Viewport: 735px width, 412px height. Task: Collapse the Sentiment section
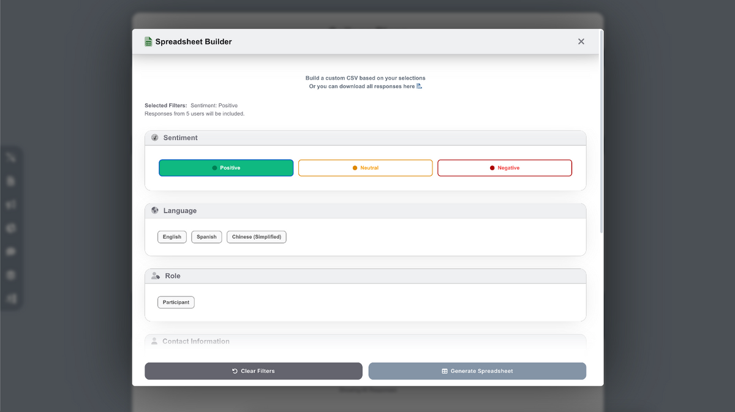point(365,137)
